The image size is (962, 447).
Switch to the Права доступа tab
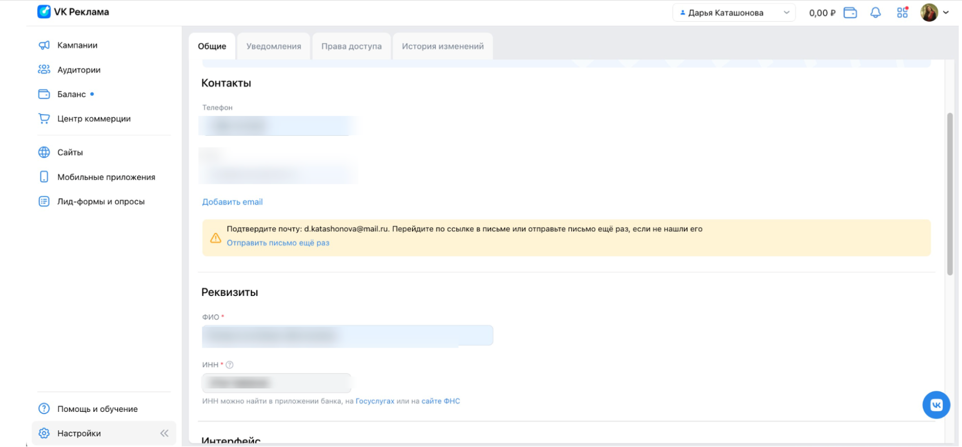click(x=351, y=46)
